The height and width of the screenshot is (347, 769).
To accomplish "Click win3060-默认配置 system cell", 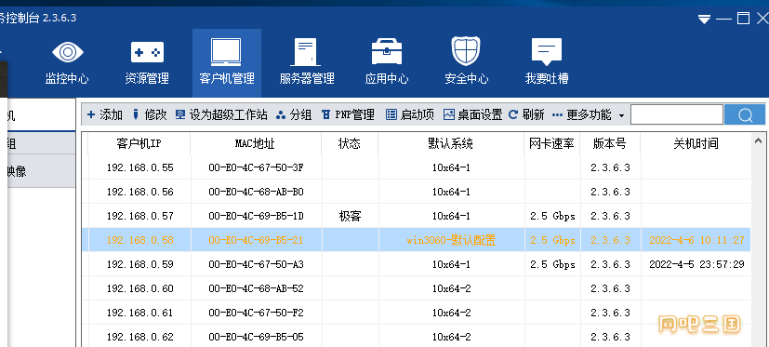I will [x=451, y=240].
